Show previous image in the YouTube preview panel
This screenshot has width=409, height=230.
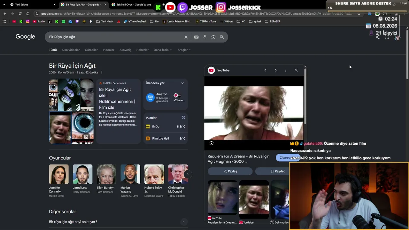265,70
